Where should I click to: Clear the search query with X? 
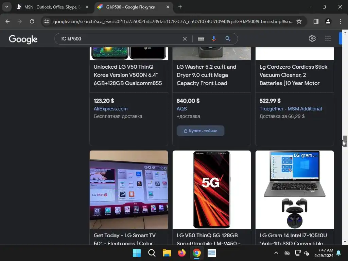point(185,39)
